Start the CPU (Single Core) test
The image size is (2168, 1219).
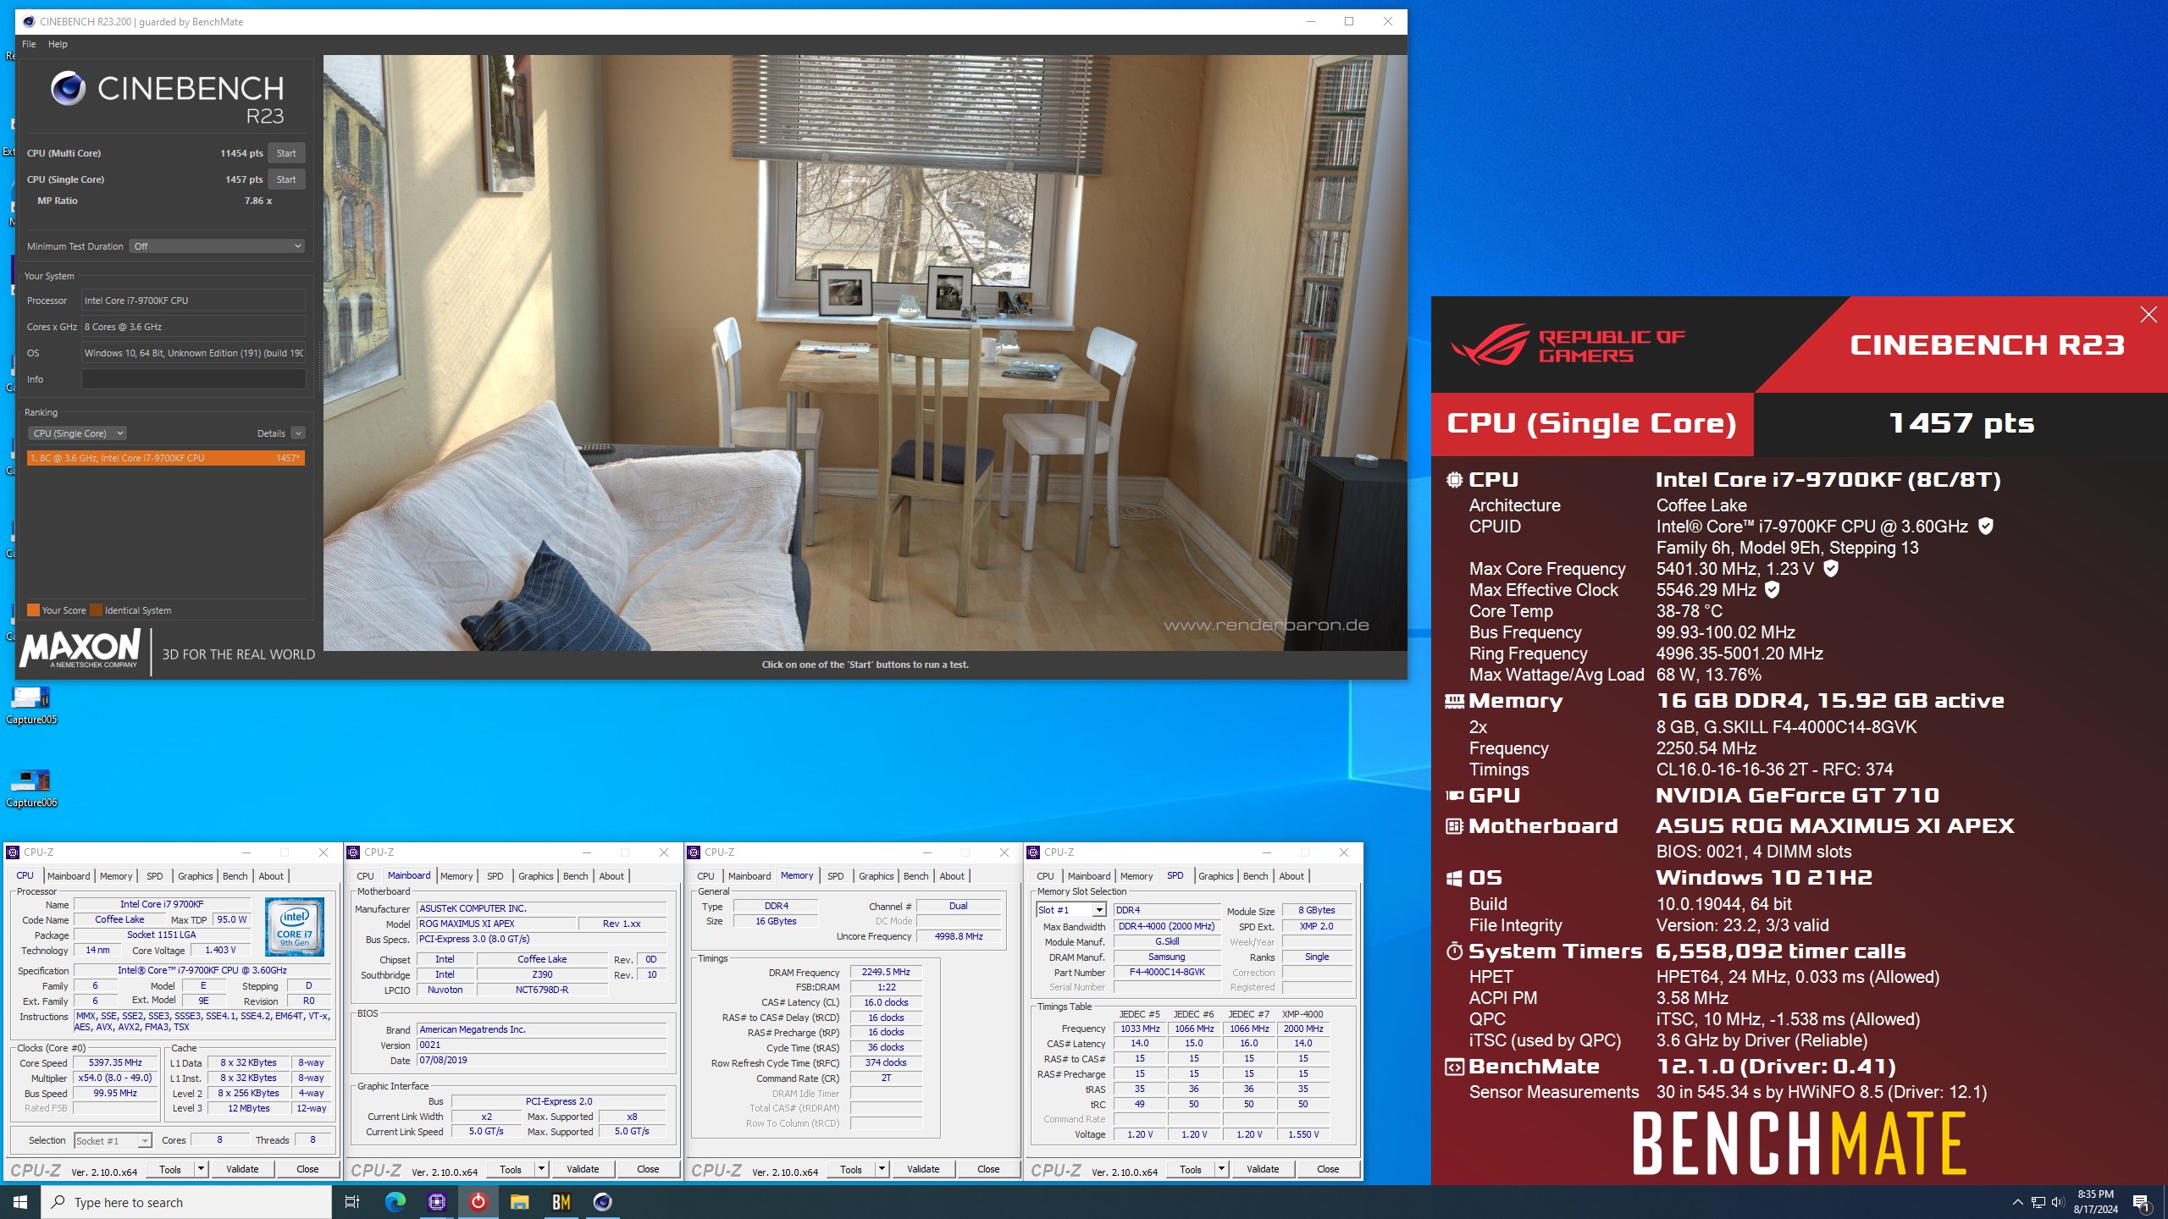coord(286,179)
